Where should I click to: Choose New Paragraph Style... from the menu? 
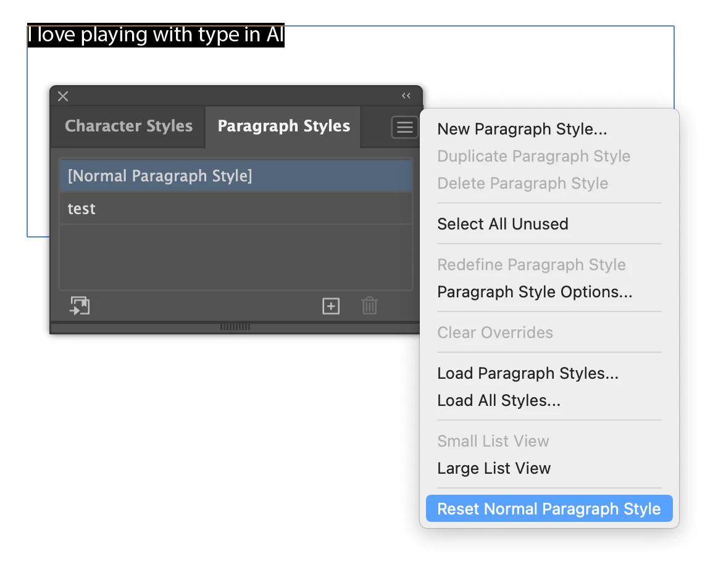(x=522, y=129)
